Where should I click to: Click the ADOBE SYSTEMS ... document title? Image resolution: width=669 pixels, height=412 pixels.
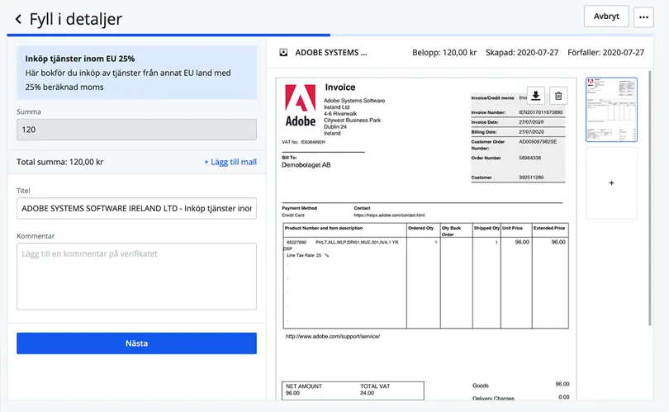tap(331, 53)
